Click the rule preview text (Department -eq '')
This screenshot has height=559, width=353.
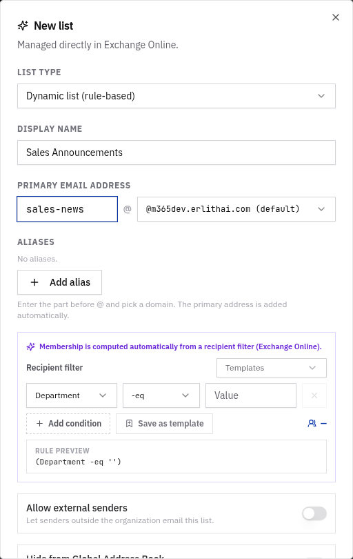point(79,462)
